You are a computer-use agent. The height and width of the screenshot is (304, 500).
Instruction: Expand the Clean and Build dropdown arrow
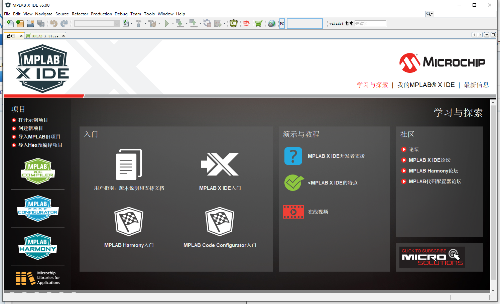159,23
